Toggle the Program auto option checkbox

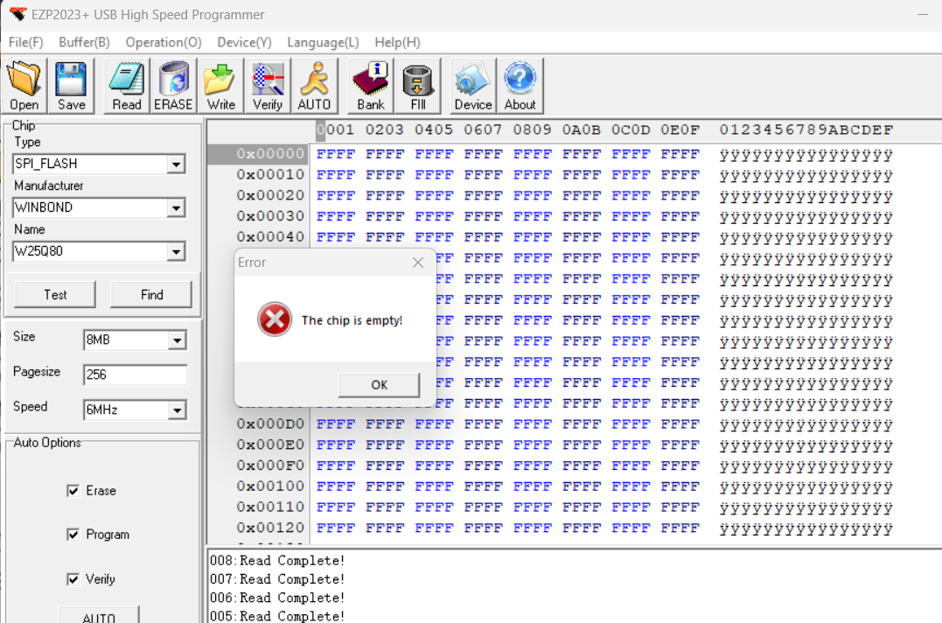pyautogui.click(x=73, y=535)
